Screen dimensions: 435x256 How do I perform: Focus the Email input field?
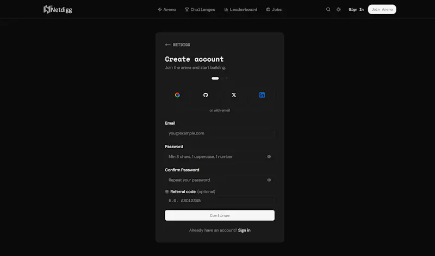click(x=220, y=133)
